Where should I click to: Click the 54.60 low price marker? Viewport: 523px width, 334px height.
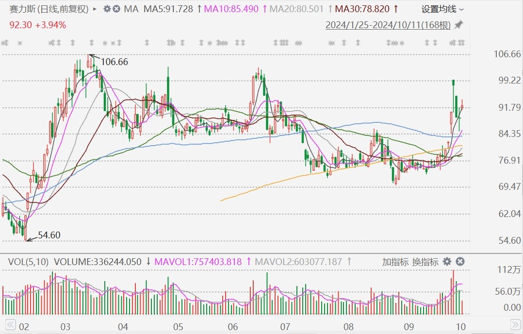tap(49, 235)
